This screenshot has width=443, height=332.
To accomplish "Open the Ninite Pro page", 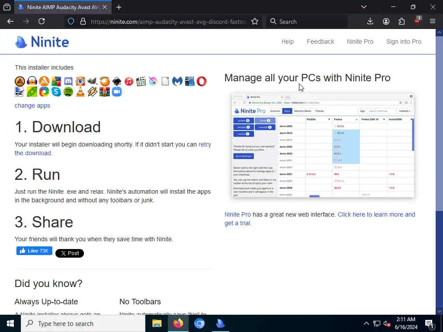I will (x=360, y=42).
